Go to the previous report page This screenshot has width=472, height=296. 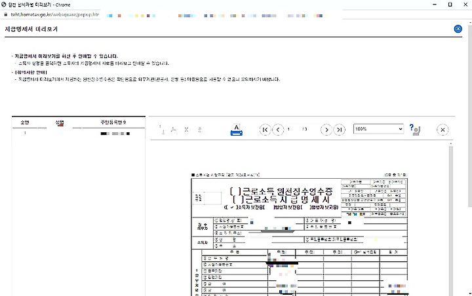(278, 130)
